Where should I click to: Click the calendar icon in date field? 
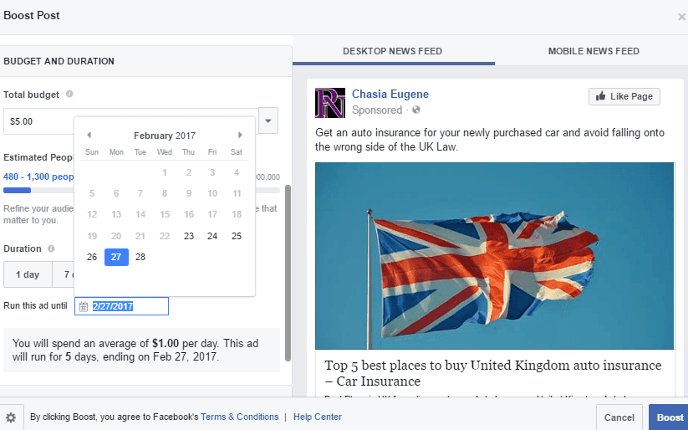pyautogui.click(x=84, y=306)
